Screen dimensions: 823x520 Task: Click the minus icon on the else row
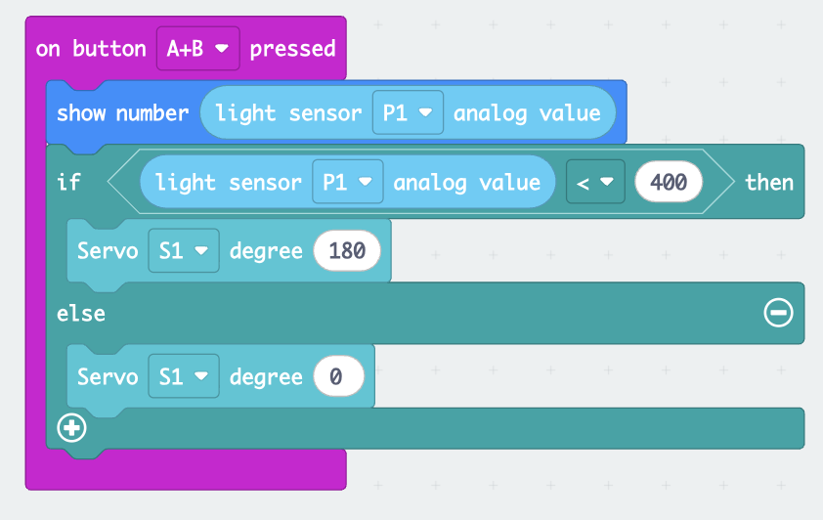coord(778,313)
